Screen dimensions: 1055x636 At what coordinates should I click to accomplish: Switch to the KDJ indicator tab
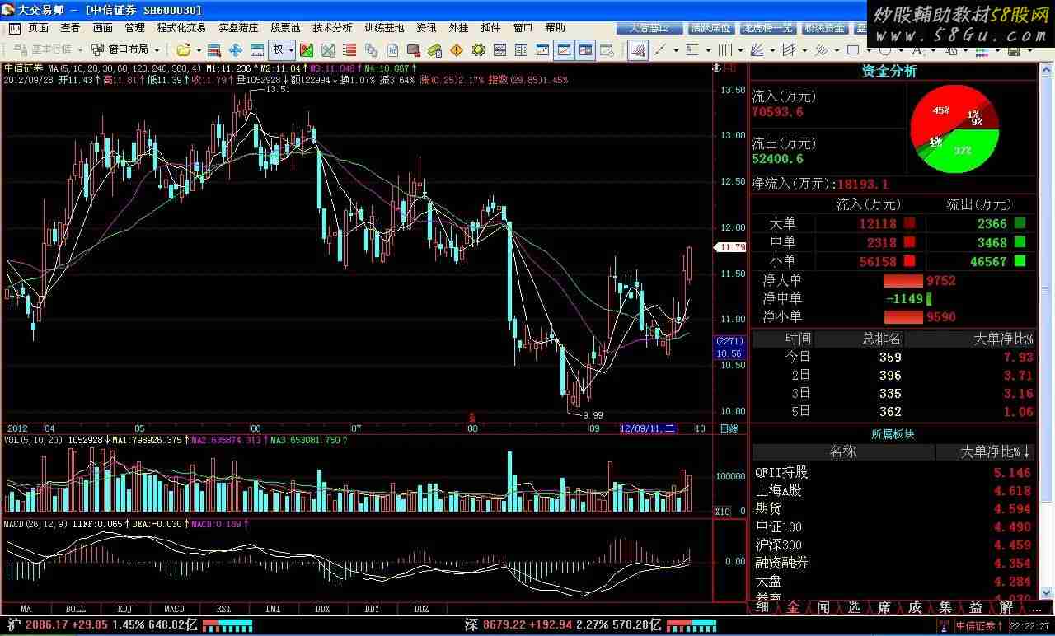(x=124, y=609)
